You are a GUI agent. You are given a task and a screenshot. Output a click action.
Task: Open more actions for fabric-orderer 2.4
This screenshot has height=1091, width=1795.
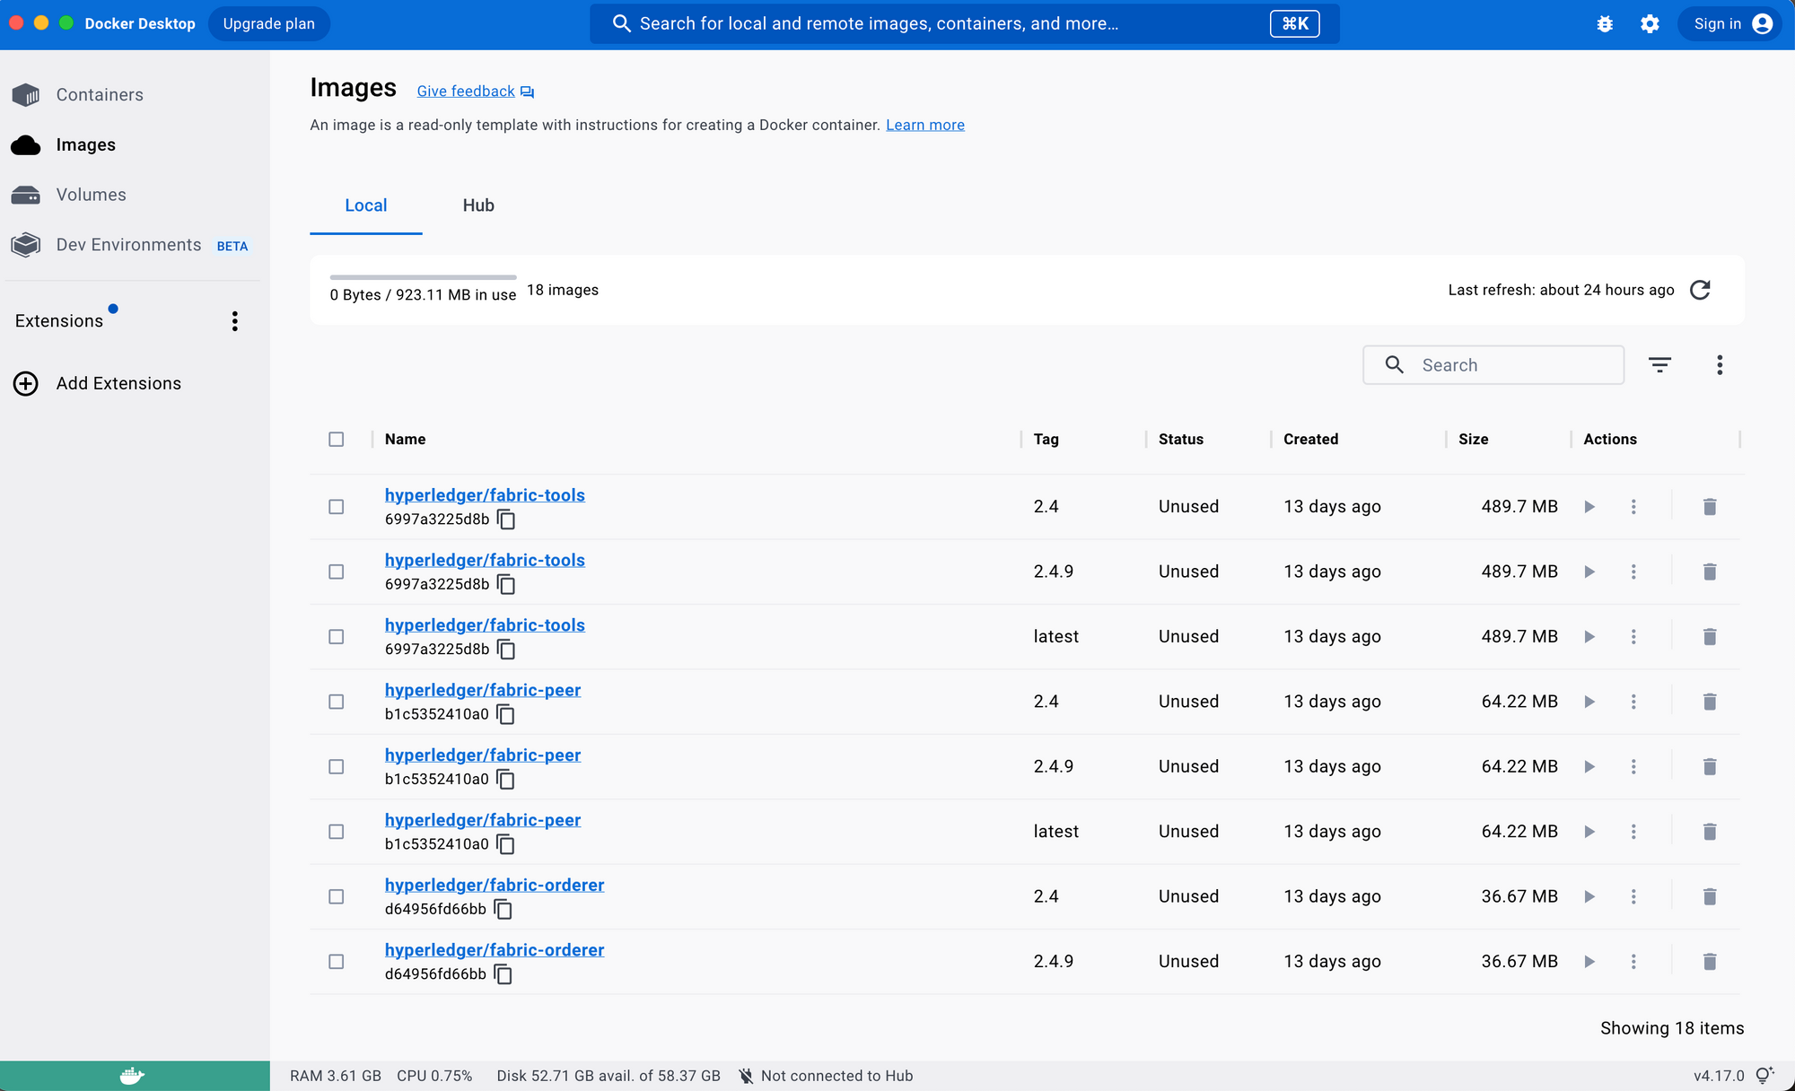coord(1633,897)
